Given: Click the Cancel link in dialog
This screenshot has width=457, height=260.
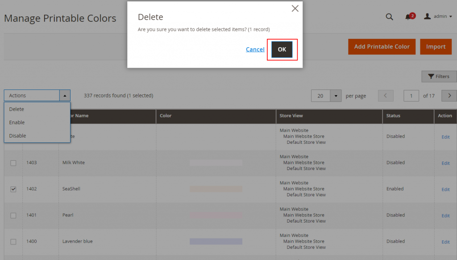Looking at the screenshot, I should (x=255, y=49).
